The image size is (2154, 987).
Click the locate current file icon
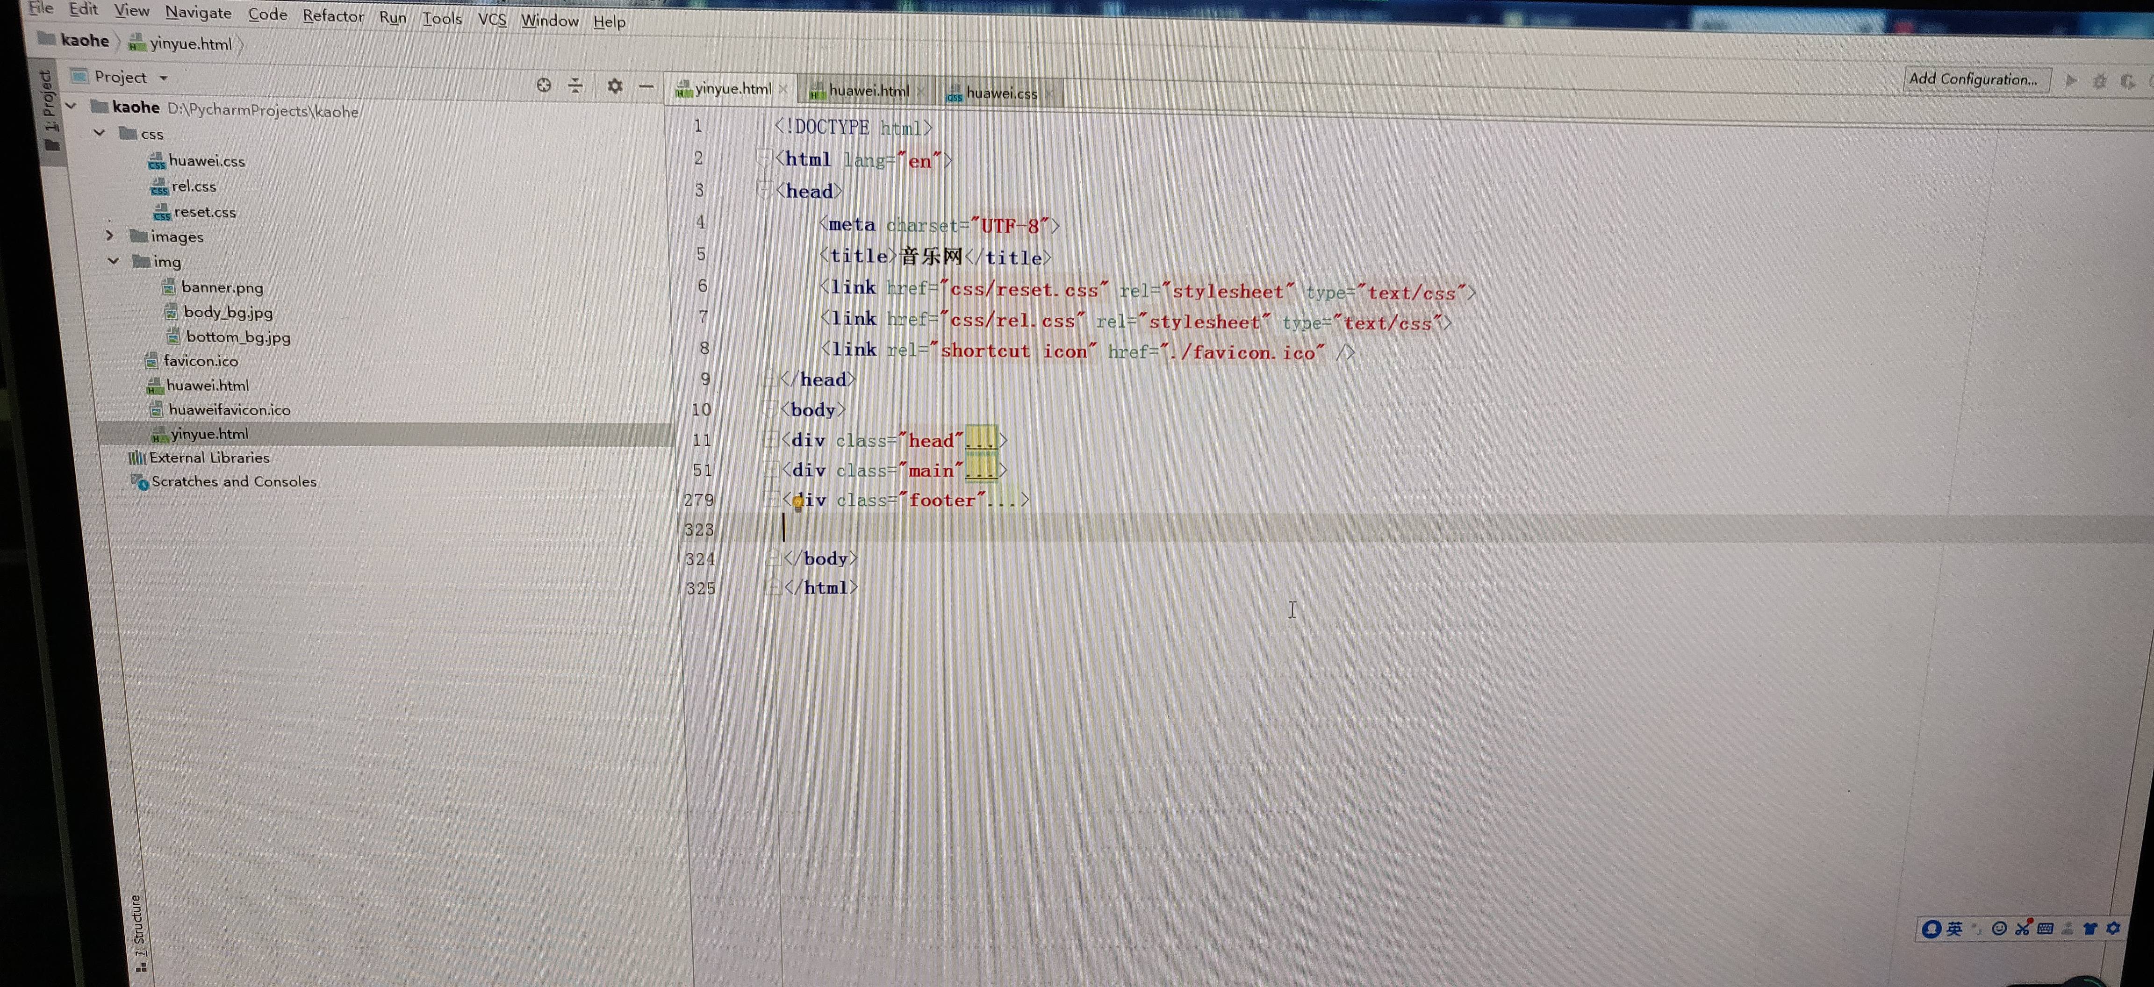tap(544, 85)
